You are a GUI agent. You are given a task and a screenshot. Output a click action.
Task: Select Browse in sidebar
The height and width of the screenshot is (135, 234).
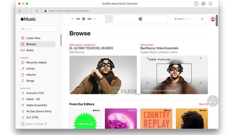coord(38,44)
